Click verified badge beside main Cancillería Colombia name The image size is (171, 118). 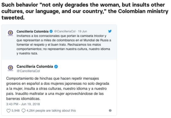[56, 66]
